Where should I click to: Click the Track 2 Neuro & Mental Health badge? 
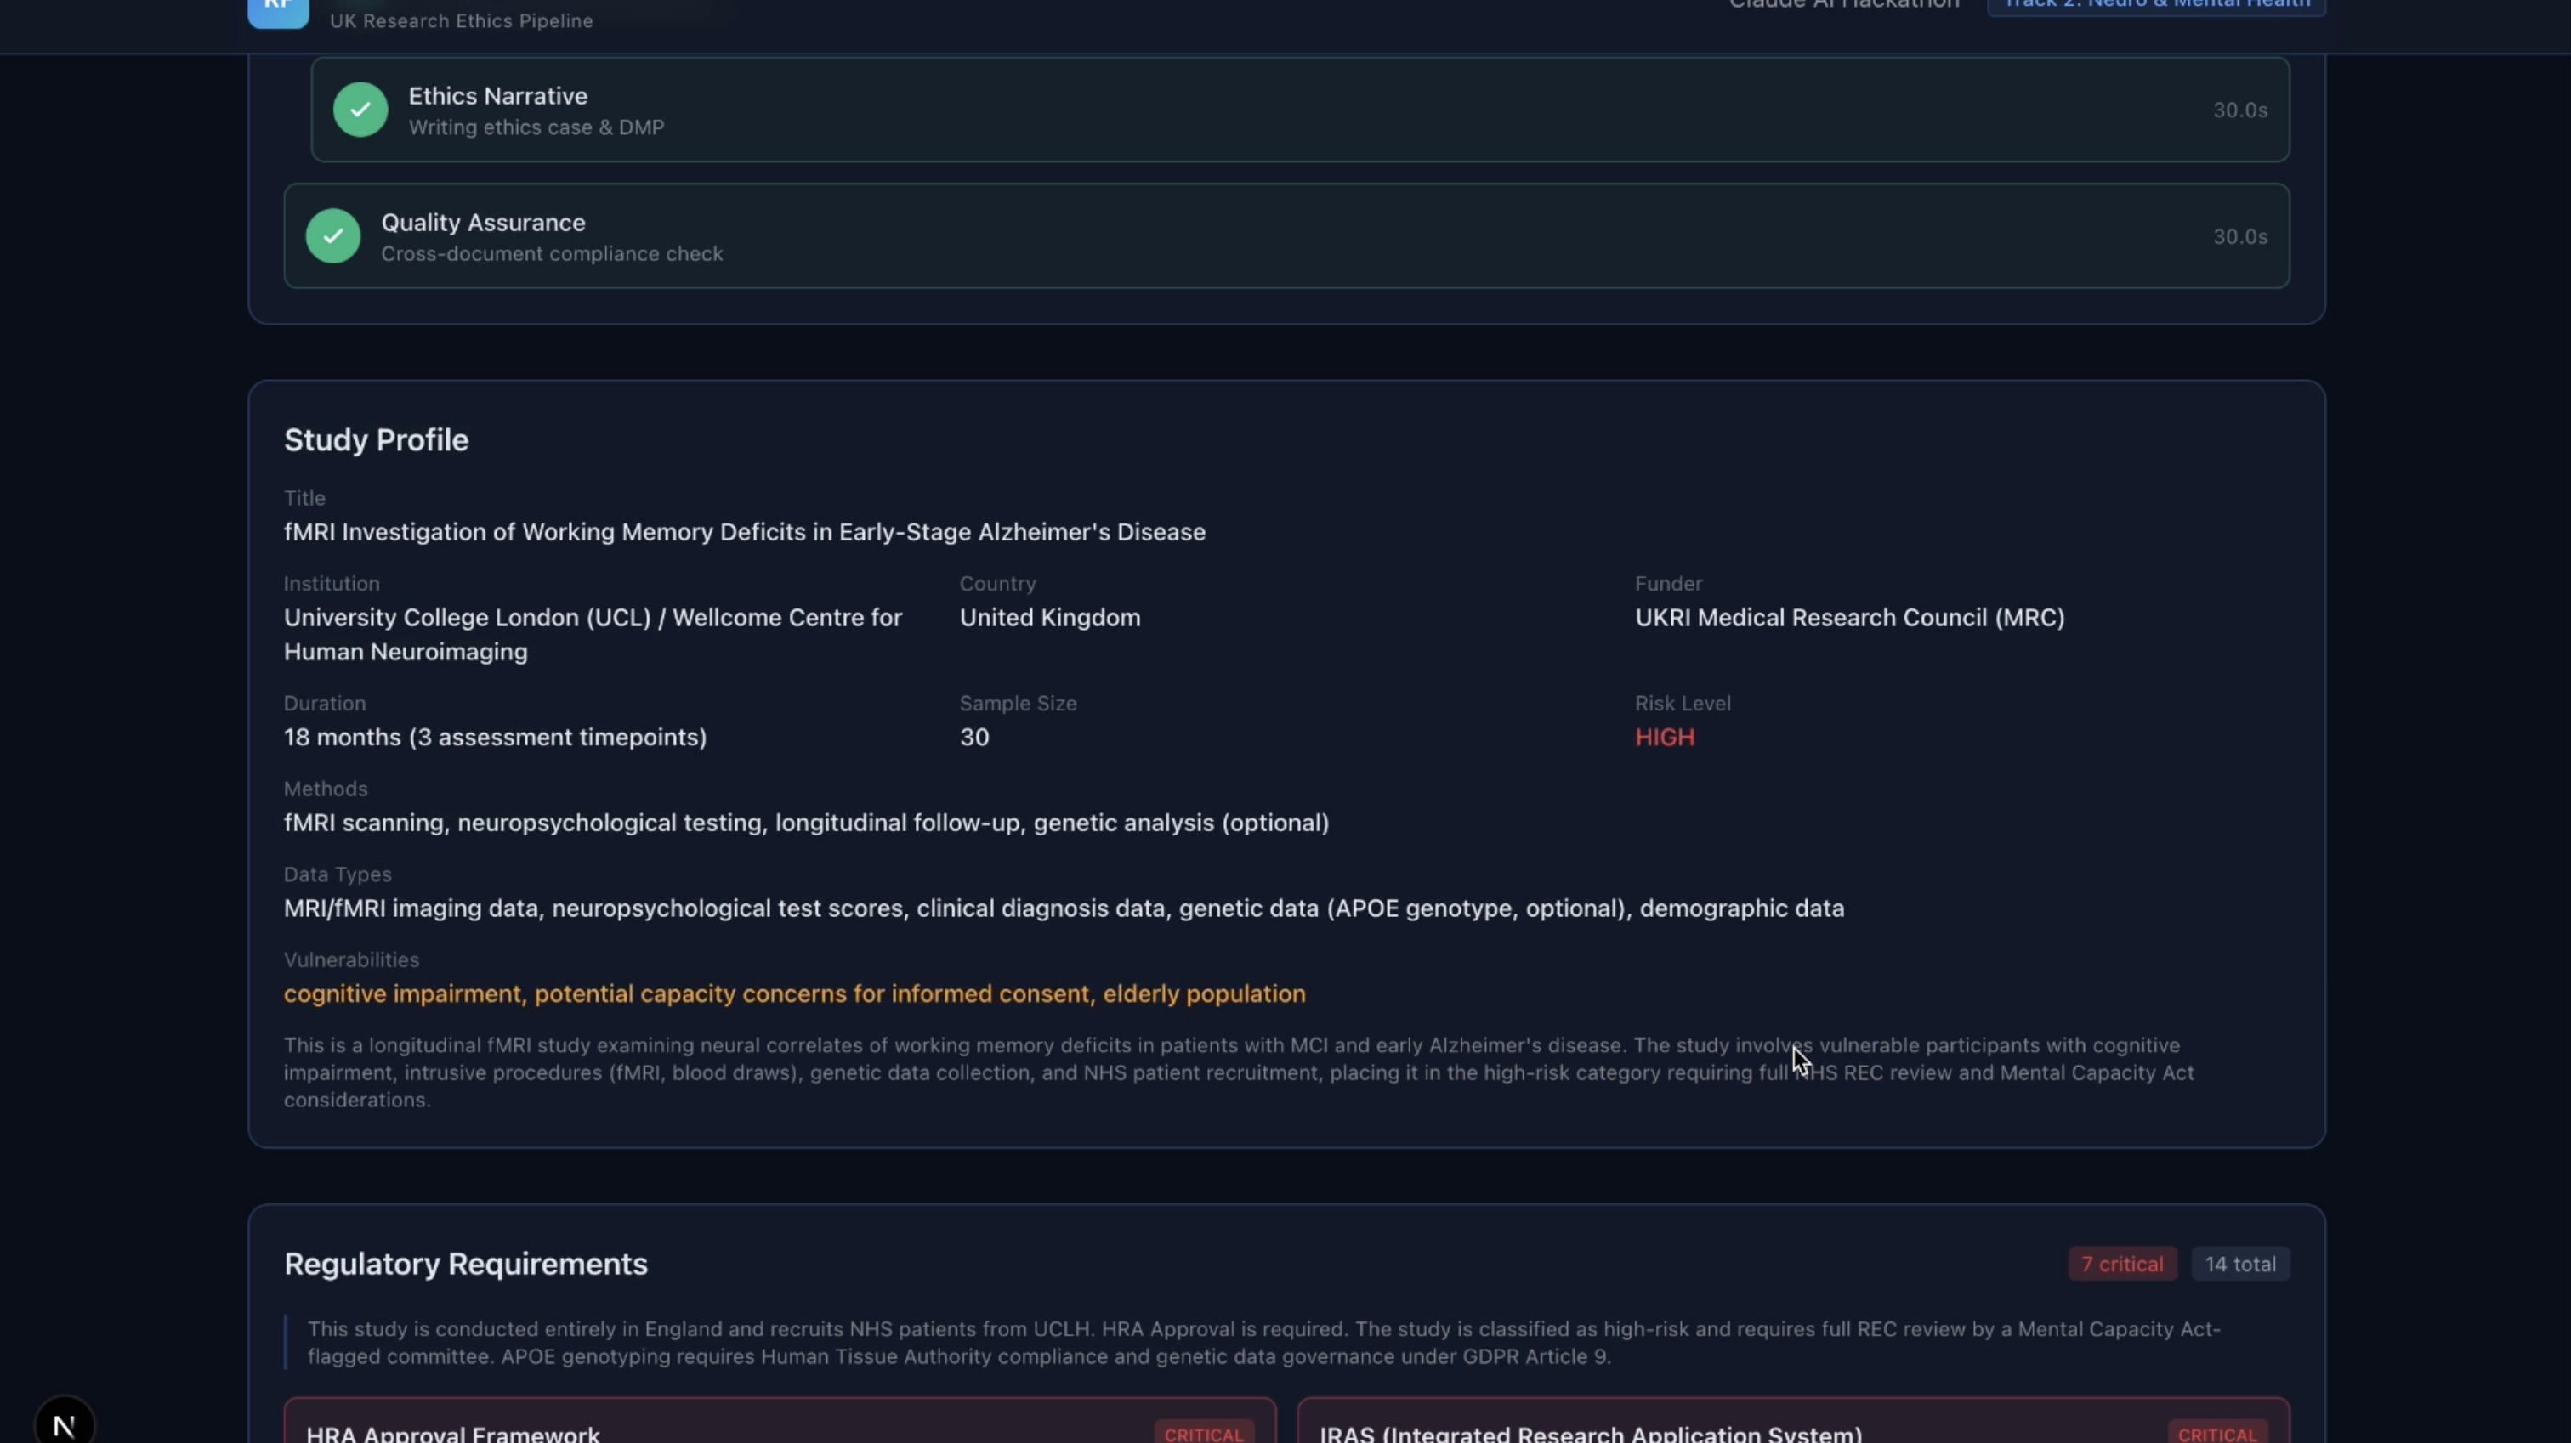(x=2156, y=6)
